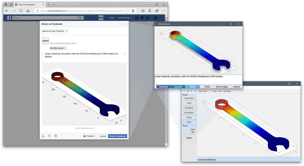
Task: Open the Friends audience dropdown
Action: [89, 136]
